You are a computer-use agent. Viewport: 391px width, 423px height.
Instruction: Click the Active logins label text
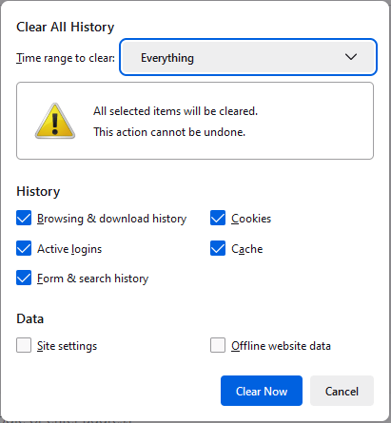coord(69,249)
